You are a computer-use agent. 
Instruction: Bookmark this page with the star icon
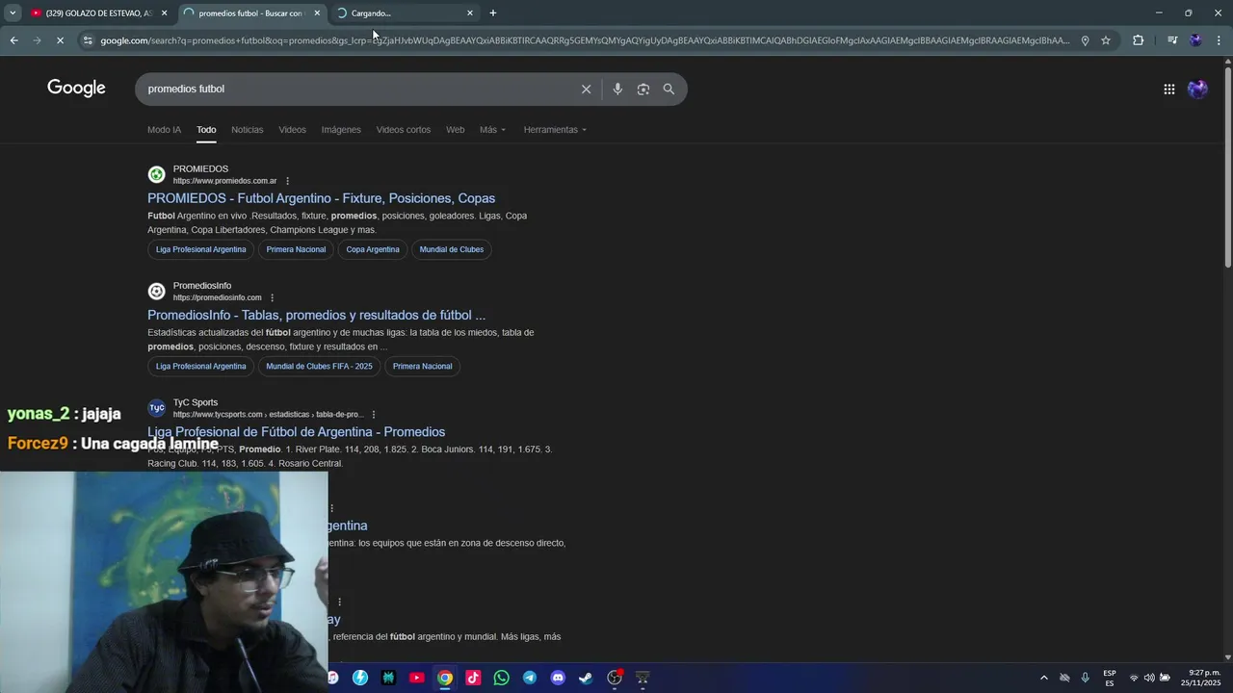pyautogui.click(x=1106, y=40)
